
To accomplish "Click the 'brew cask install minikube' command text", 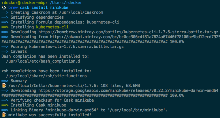I will (38, 7).
